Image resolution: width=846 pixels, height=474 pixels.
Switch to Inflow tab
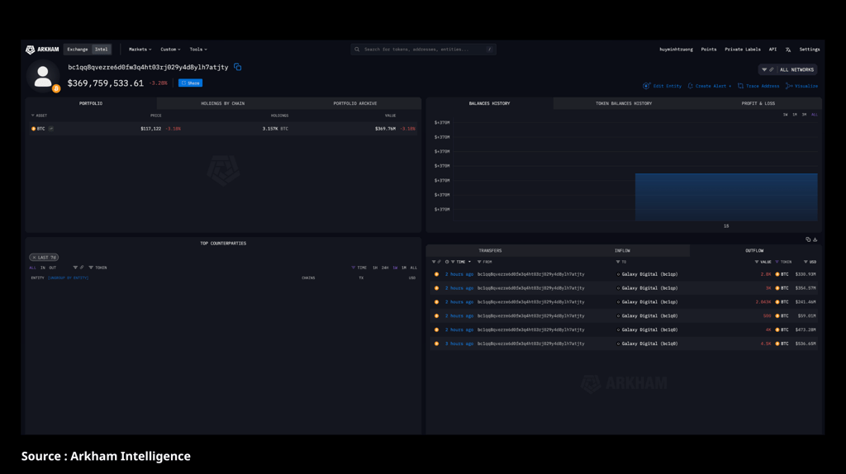pos(622,251)
